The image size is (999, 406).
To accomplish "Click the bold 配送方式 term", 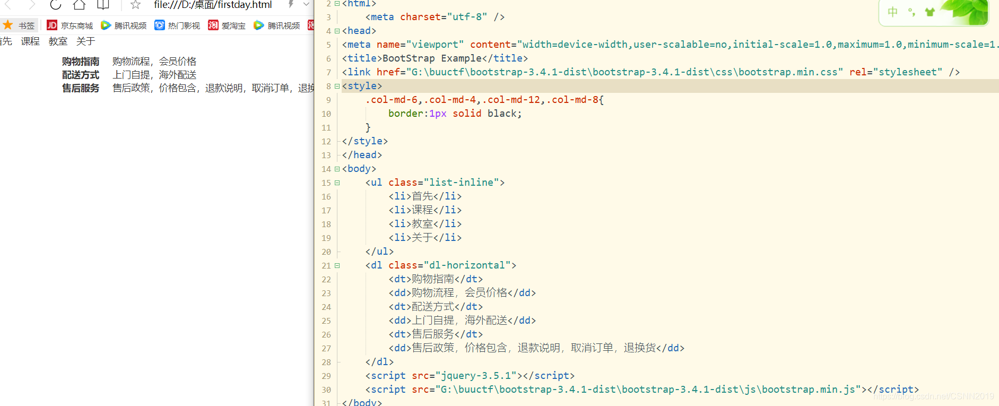I will point(81,75).
